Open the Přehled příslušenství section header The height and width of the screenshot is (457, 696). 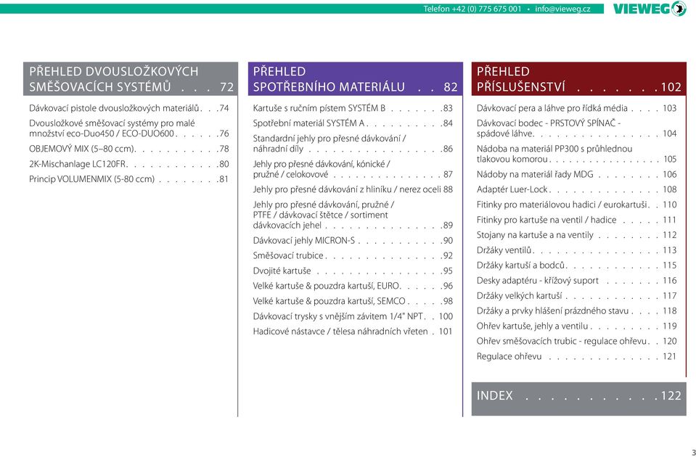point(579,79)
